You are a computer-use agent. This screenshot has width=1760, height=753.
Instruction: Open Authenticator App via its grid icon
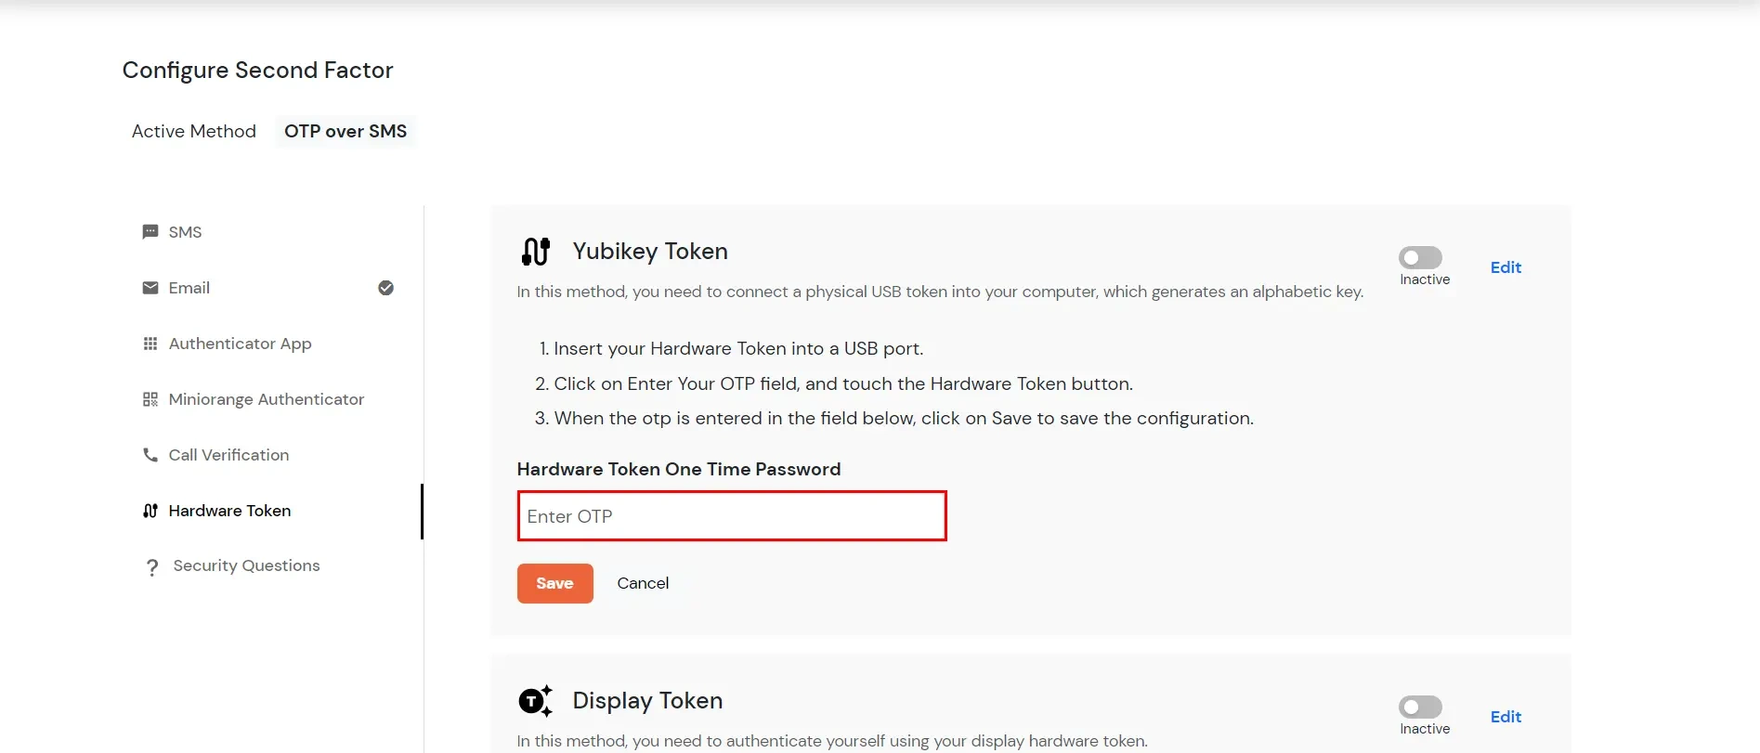pyautogui.click(x=150, y=344)
